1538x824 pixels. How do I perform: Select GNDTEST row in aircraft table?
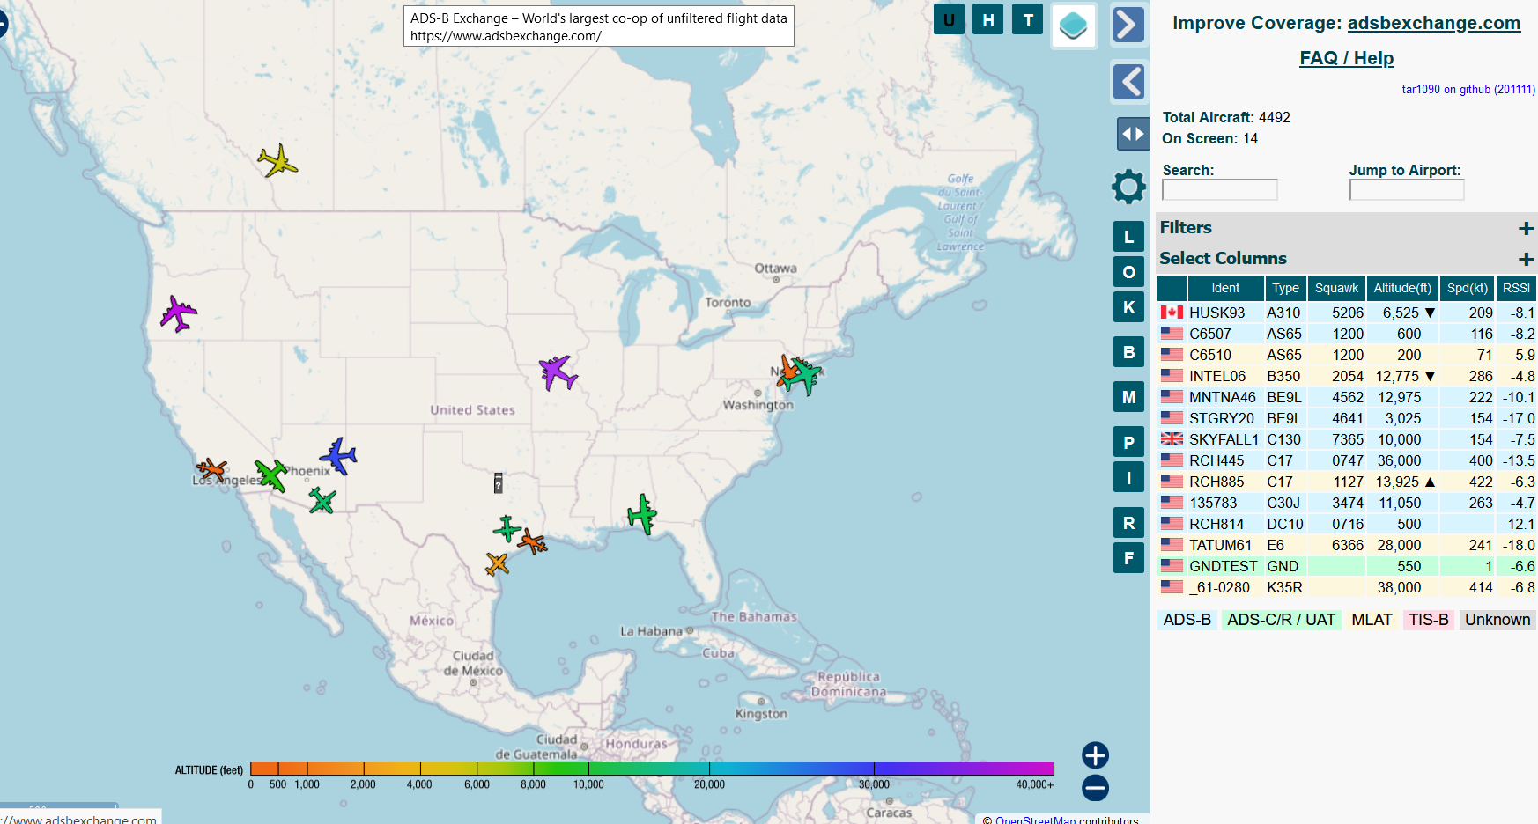point(1347,566)
